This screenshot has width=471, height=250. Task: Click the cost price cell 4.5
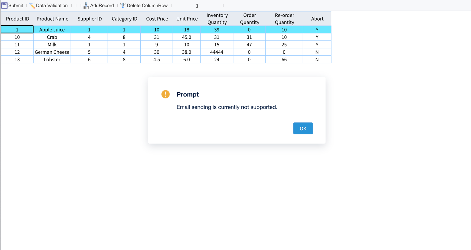coord(157,60)
